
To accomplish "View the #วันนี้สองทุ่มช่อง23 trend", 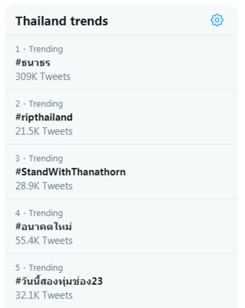I will (59, 282).
